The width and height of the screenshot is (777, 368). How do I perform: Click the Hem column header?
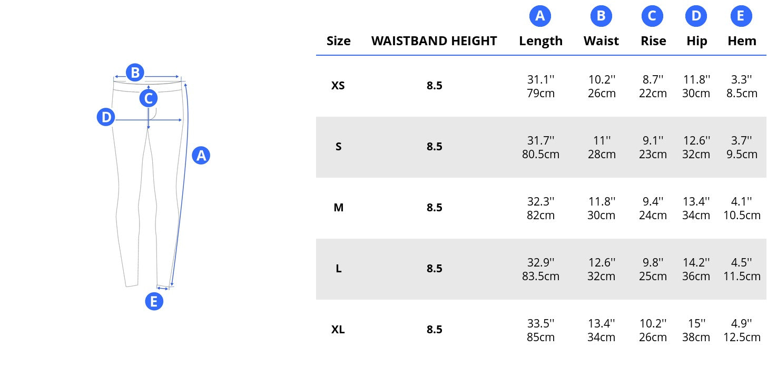coord(742,41)
